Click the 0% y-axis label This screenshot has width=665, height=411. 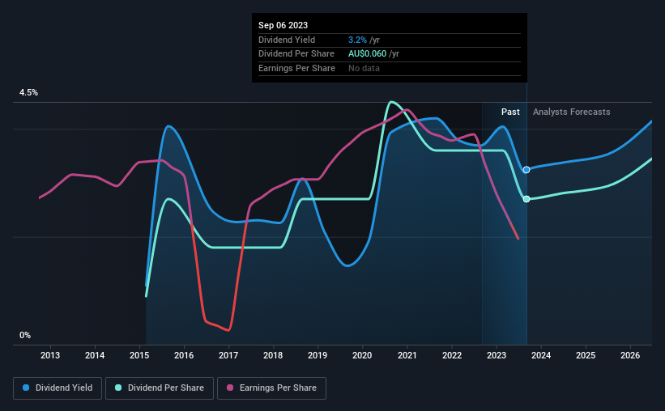[25, 335]
